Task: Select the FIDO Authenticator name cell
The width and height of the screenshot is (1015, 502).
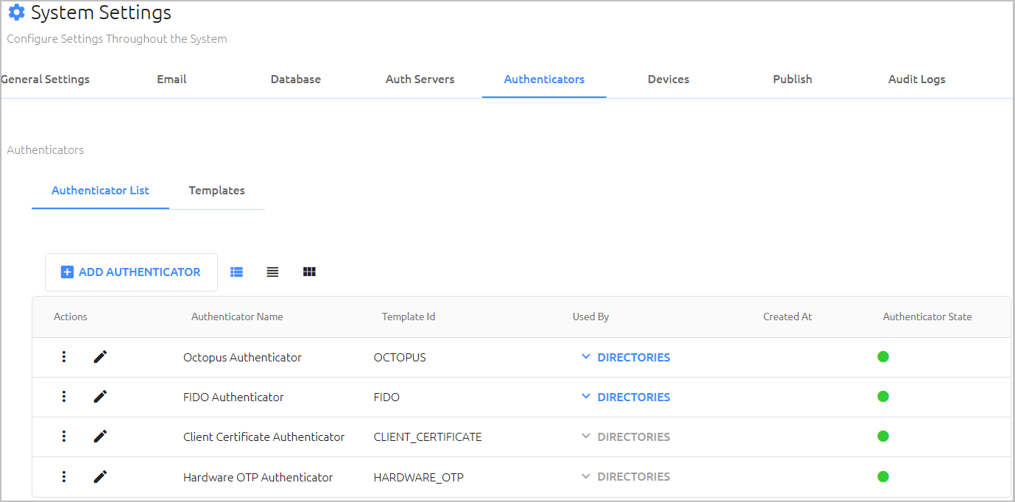Action: click(x=233, y=397)
